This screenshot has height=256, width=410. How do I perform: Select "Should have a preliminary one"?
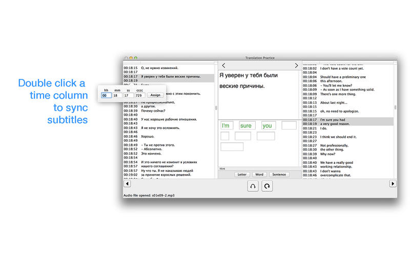click(x=343, y=77)
